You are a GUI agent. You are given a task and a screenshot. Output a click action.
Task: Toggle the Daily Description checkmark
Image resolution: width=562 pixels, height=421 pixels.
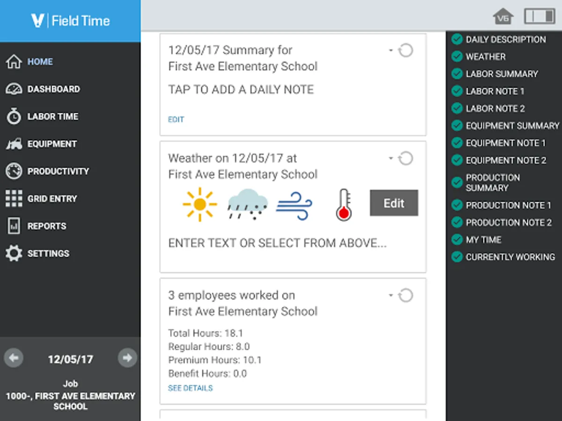coord(457,39)
